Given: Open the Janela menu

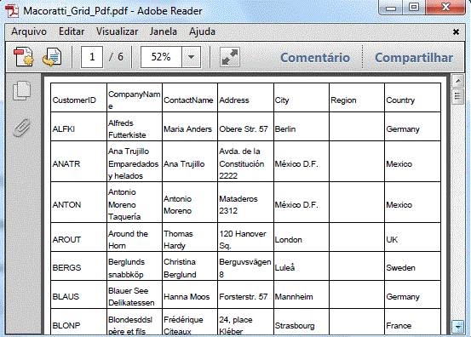Looking at the screenshot, I should 164,31.
